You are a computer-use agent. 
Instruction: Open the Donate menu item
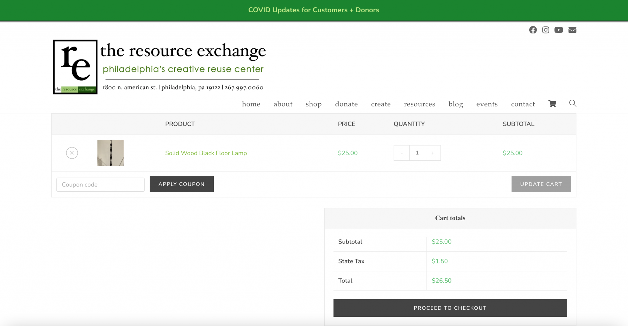point(346,104)
